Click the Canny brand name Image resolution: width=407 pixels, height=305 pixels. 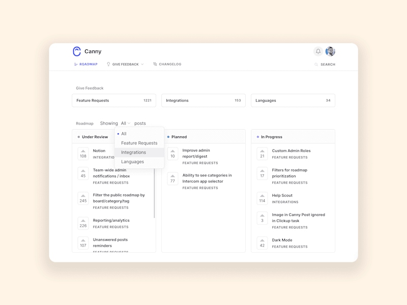tap(93, 51)
